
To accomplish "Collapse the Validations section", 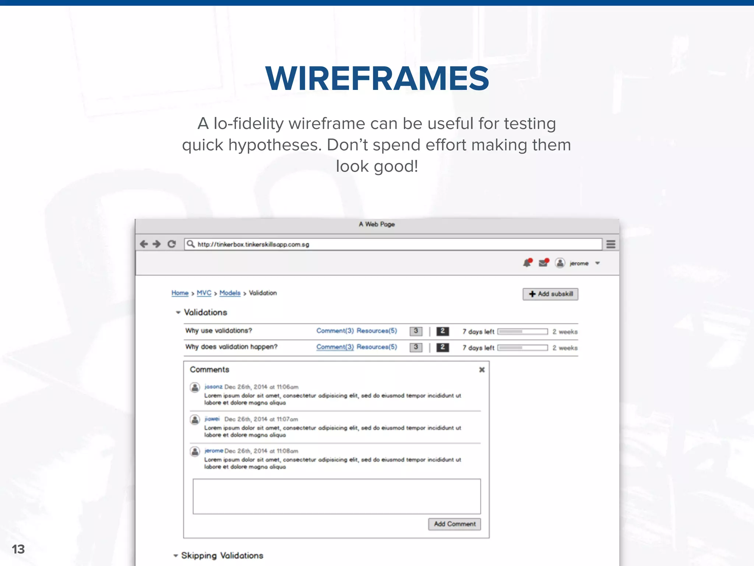I will [178, 312].
